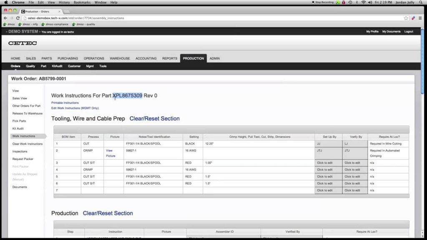
Task: Navigate back using the browser back arrow
Action: pyautogui.click(x=5, y=18)
